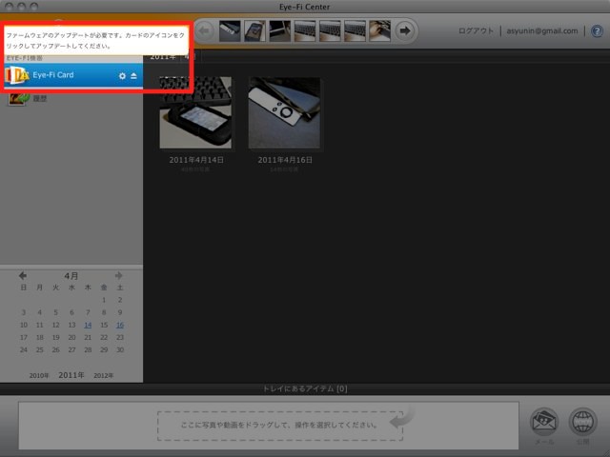Select the second filmstrip thumbnail with phone

pyautogui.click(x=254, y=30)
